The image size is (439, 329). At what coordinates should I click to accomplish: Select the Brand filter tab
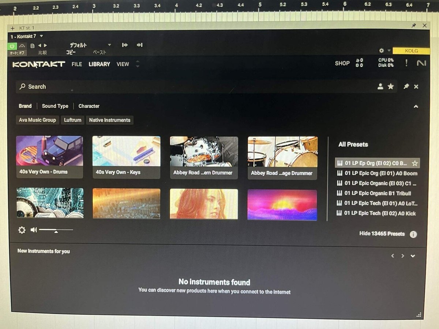click(25, 106)
